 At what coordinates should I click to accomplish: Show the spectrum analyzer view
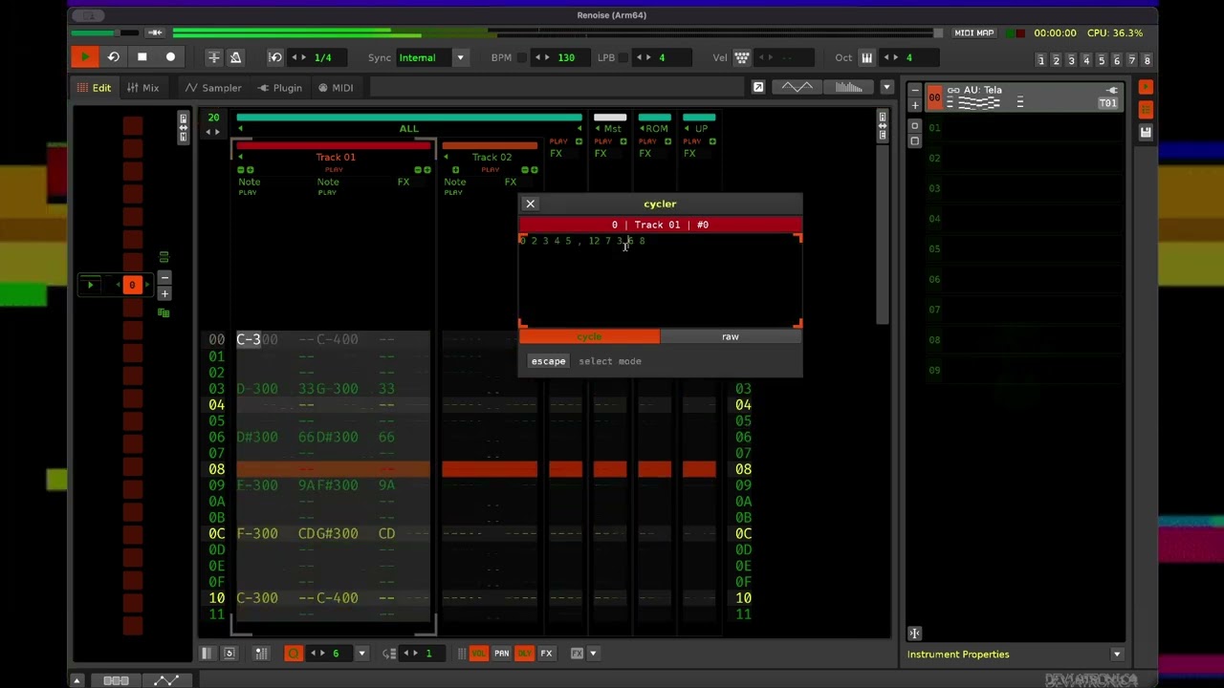[848, 87]
